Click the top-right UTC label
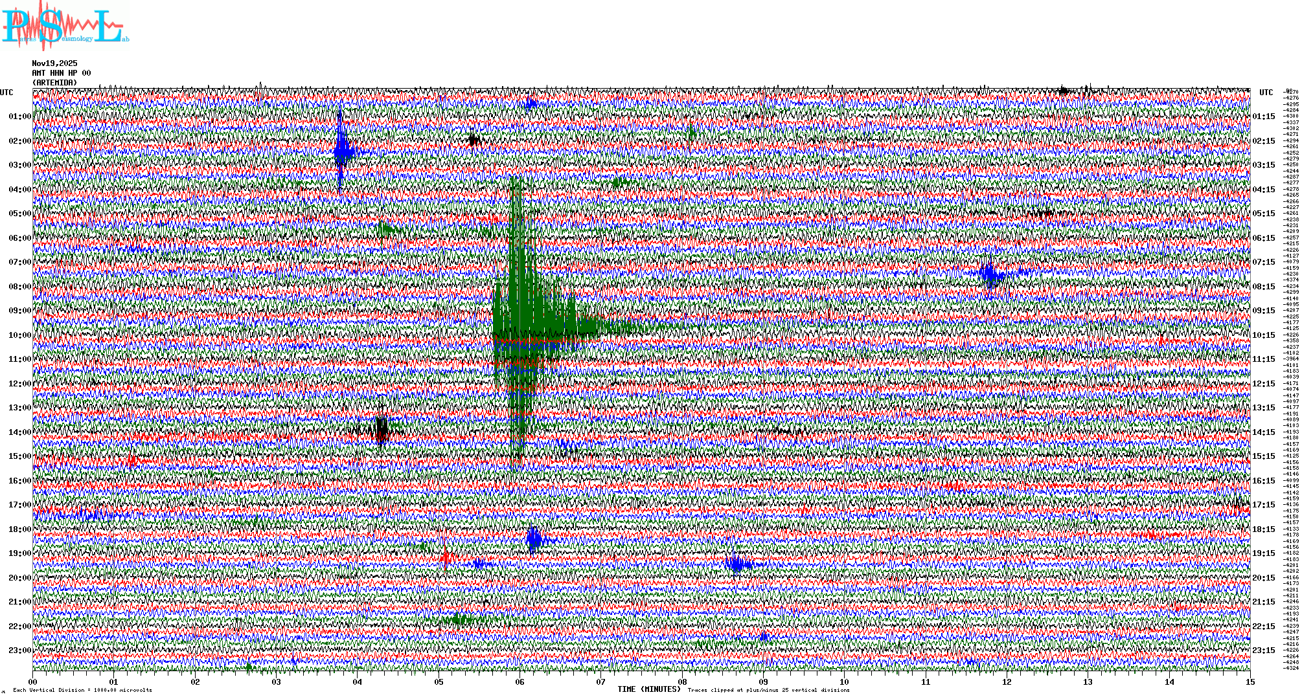This screenshot has width=1302, height=699. (1266, 93)
